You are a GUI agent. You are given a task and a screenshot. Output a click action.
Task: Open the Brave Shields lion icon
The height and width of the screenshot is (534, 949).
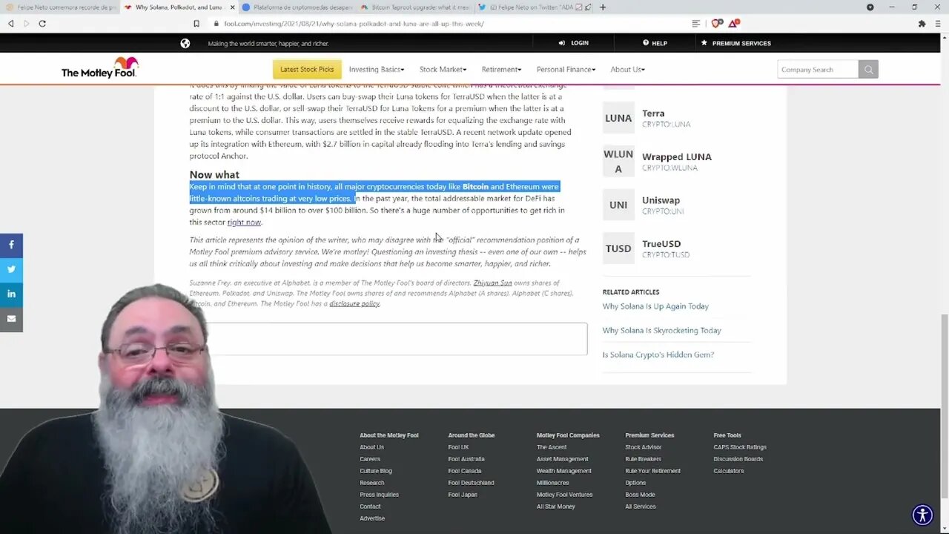click(x=716, y=24)
